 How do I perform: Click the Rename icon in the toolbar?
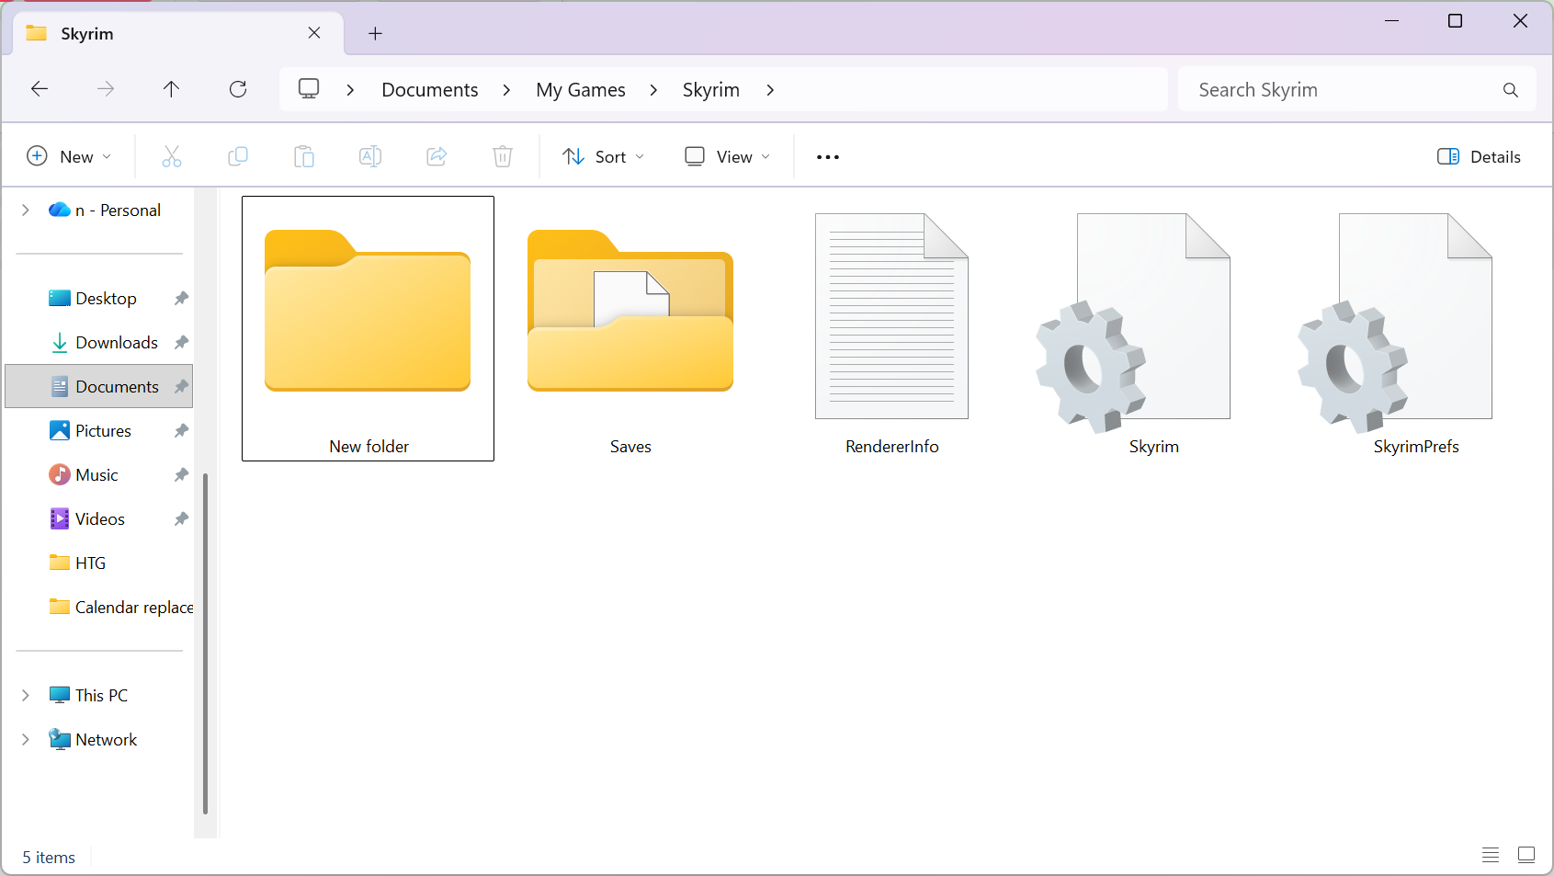pyautogui.click(x=370, y=156)
